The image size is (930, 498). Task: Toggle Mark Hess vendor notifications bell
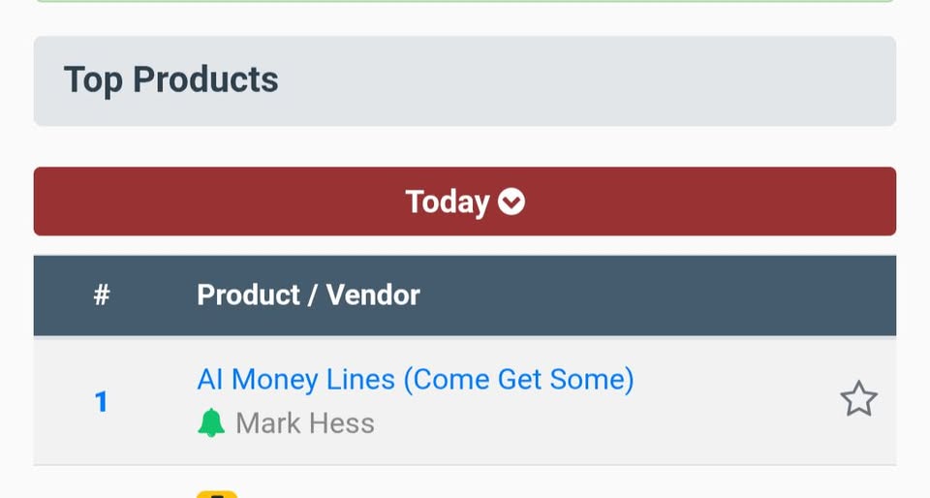[x=211, y=423]
